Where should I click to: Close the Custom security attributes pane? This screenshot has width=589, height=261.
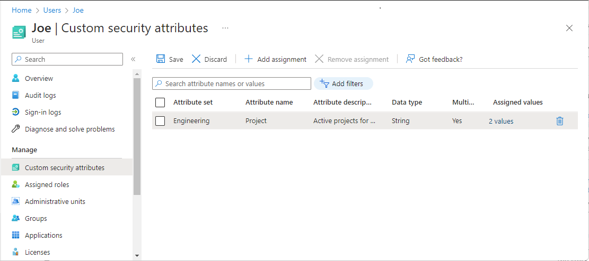click(x=569, y=28)
